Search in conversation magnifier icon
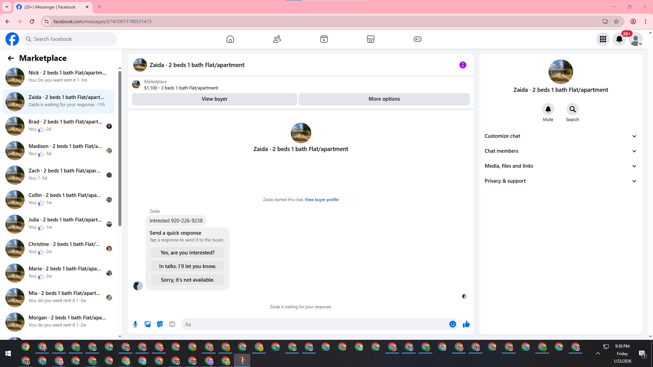Viewport: 653px width, 367px height. (573, 109)
